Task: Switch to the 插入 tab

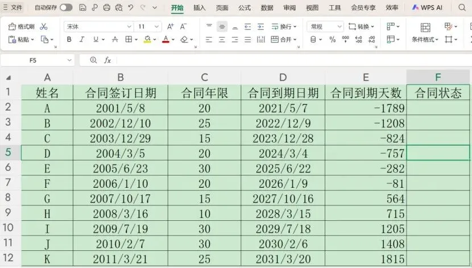Action: 199,7
